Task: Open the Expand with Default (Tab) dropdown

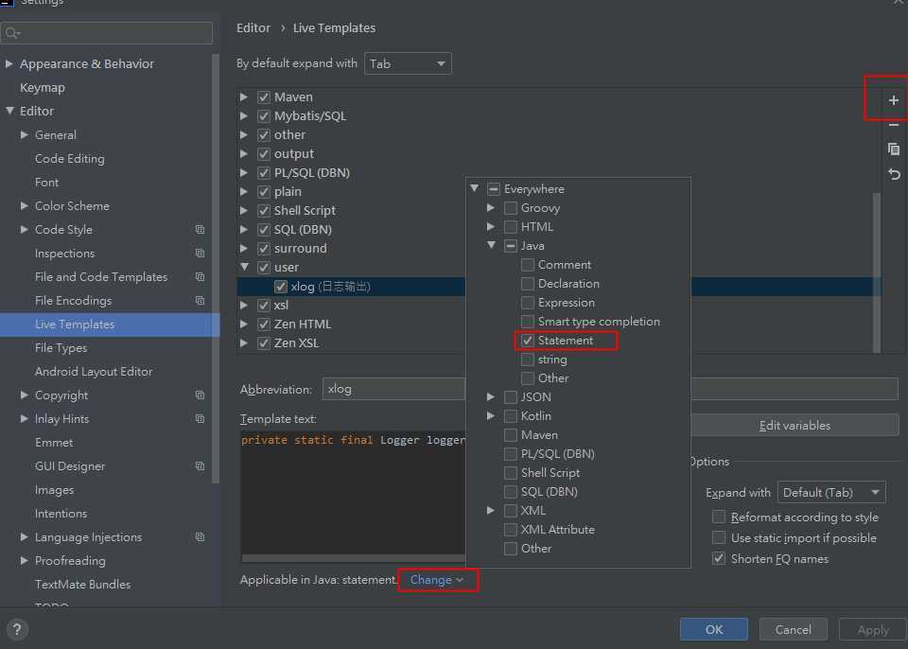Action: coord(830,492)
